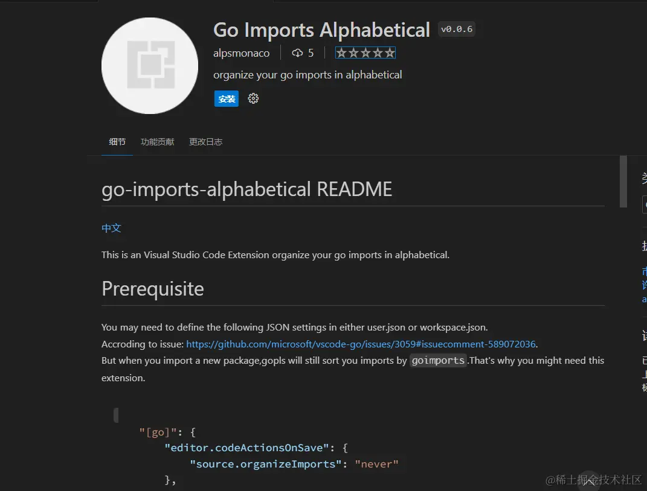Click the first rating star

pos(342,53)
